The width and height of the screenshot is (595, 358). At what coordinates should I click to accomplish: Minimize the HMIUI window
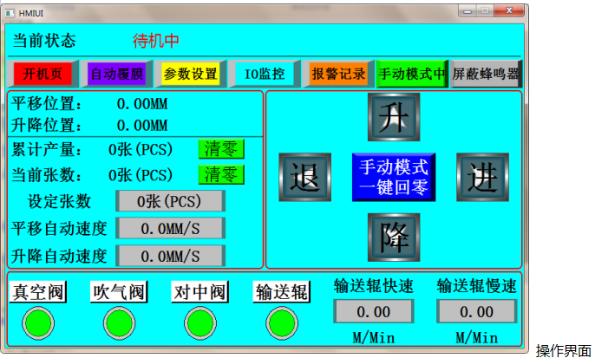pyautogui.click(x=467, y=11)
